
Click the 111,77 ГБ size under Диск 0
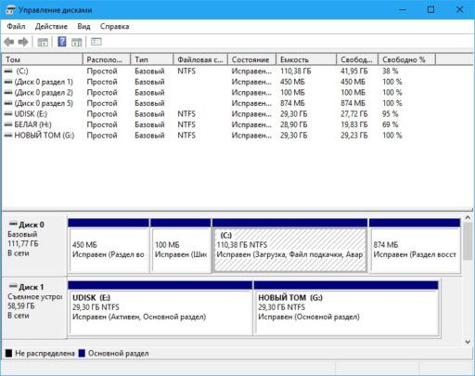tap(23, 243)
